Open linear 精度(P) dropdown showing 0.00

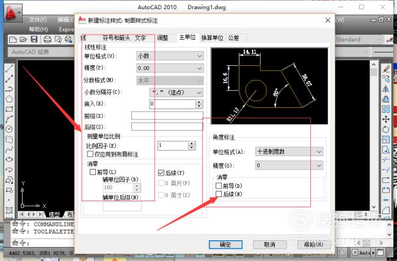[170, 68]
